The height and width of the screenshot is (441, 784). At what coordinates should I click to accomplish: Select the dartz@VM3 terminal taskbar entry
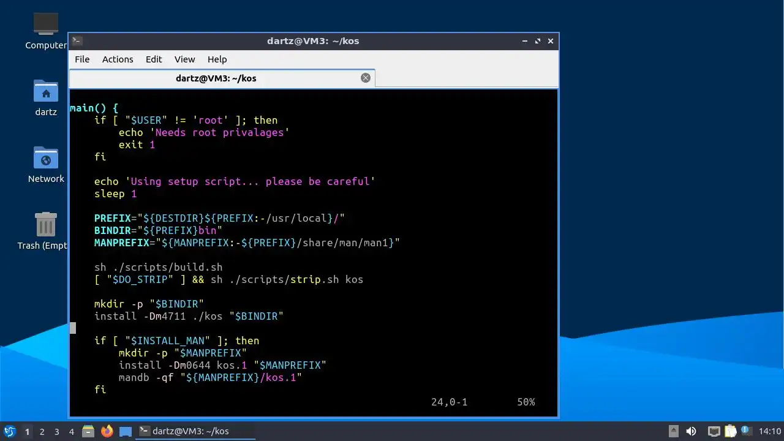(x=196, y=431)
